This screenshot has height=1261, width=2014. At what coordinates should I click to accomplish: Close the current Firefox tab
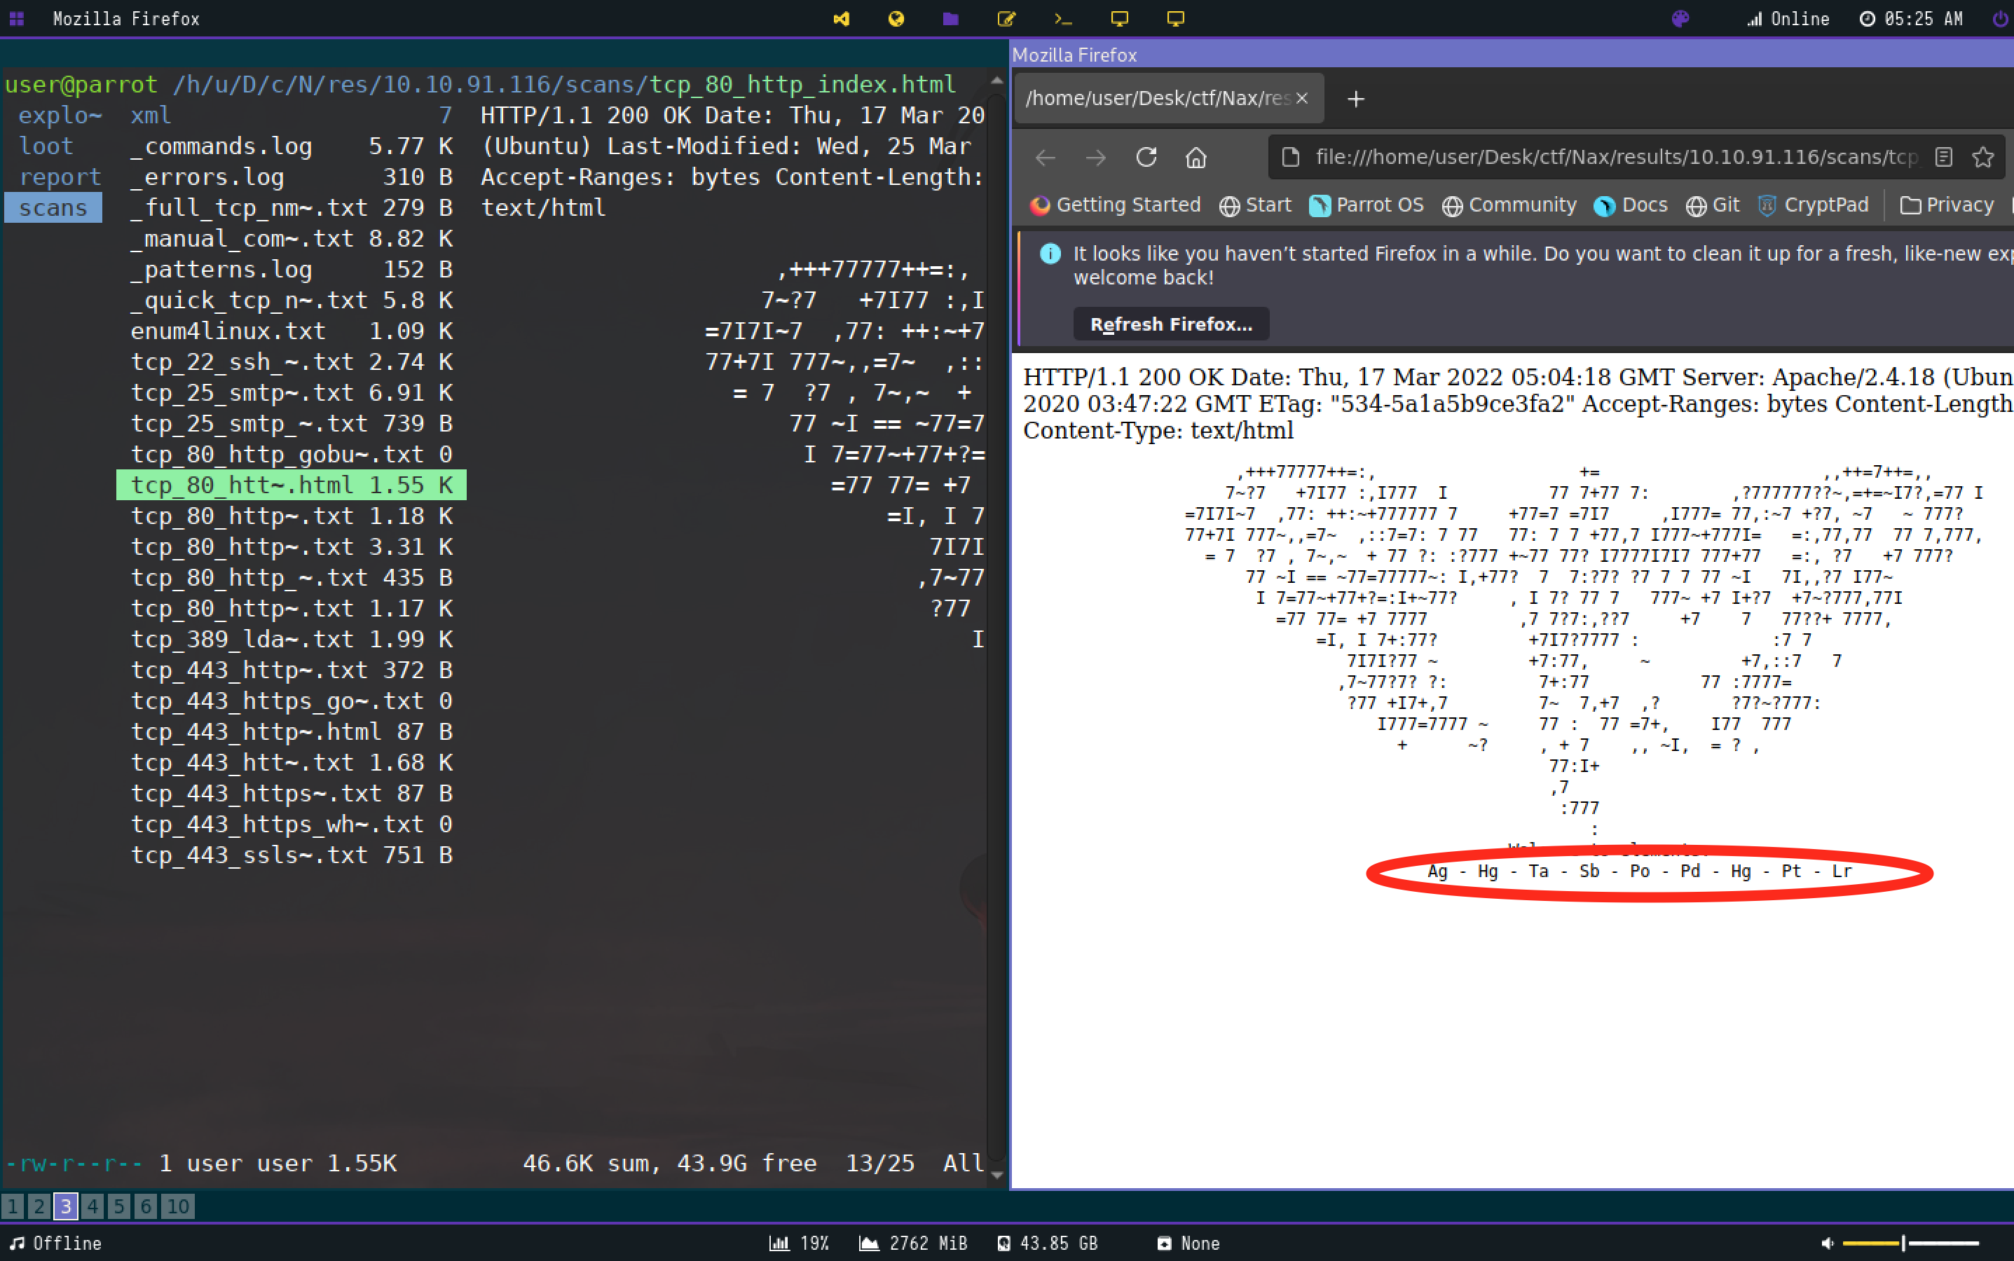click(1301, 98)
